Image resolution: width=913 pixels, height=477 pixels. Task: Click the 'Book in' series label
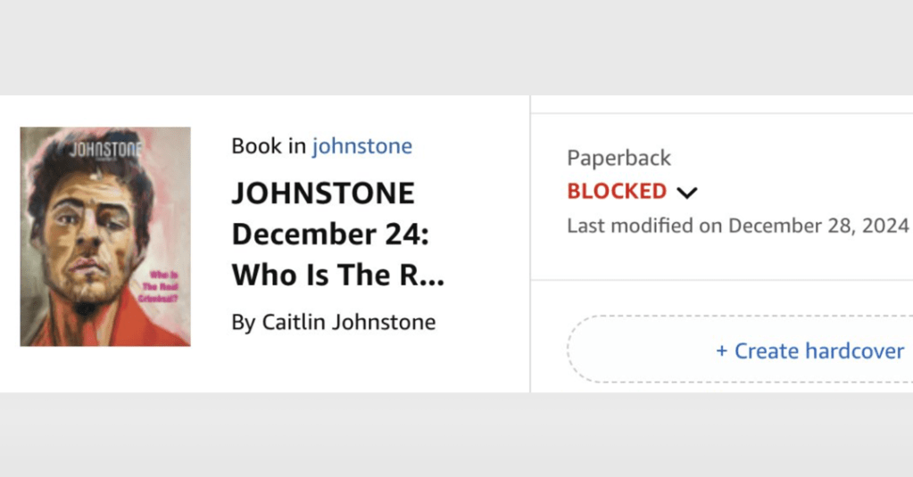tap(268, 146)
